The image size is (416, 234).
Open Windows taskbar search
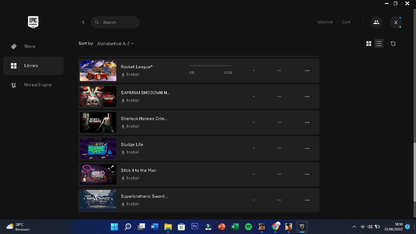pyautogui.click(x=128, y=227)
